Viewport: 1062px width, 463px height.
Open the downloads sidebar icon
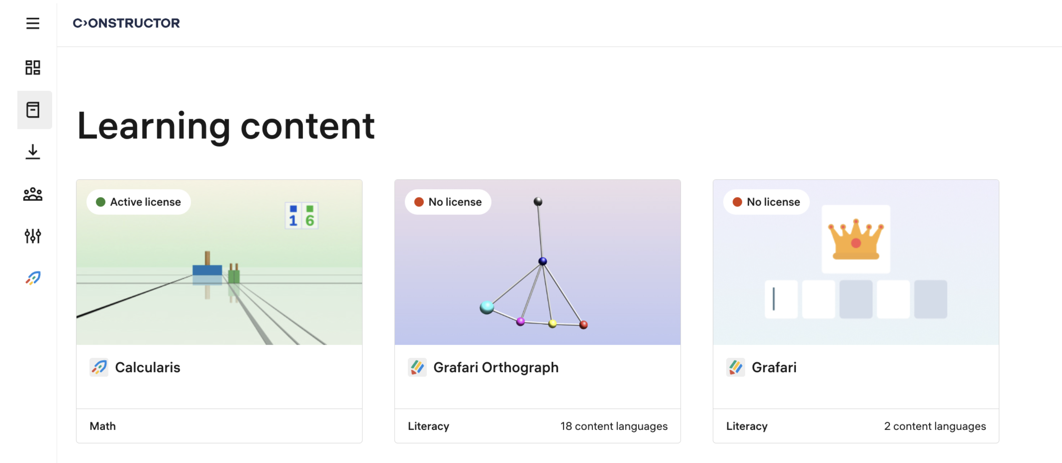(x=33, y=152)
